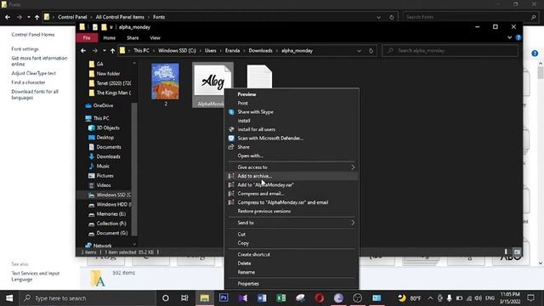Open Word from the taskbar
The height and width of the screenshot is (306, 544).
pos(262,297)
